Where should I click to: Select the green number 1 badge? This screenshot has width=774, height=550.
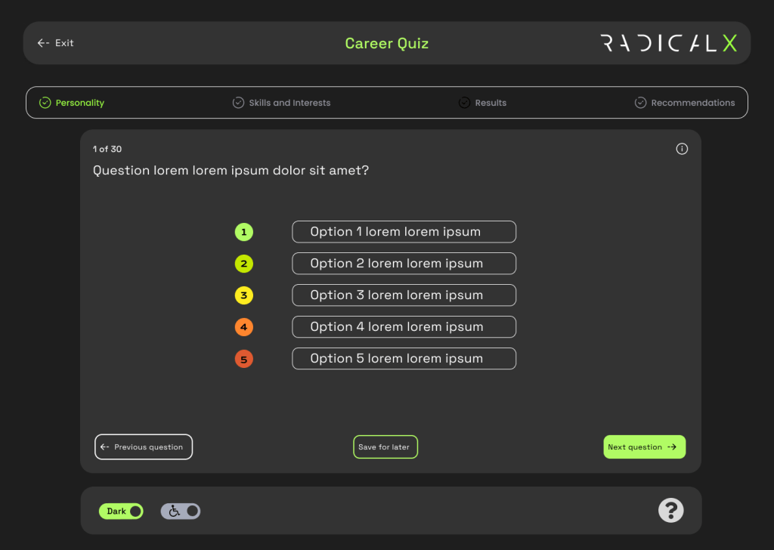click(243, 232)
